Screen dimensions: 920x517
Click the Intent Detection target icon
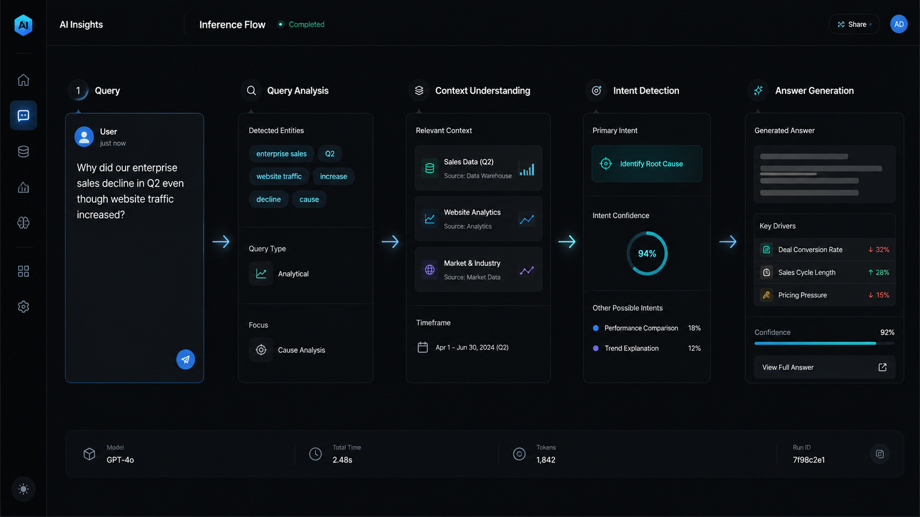coord(596,91)
